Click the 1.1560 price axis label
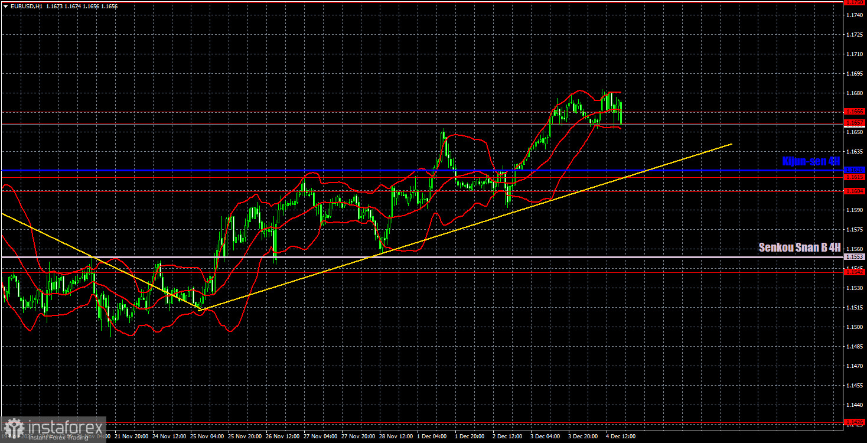 (x=855, y=249)
